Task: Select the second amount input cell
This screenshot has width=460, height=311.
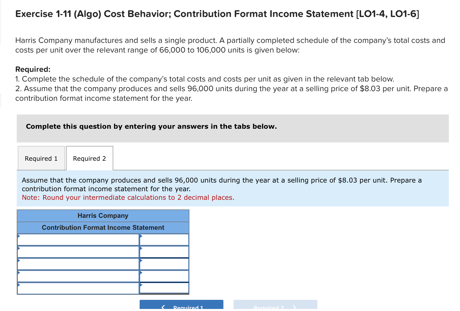Action: [165, 252]
